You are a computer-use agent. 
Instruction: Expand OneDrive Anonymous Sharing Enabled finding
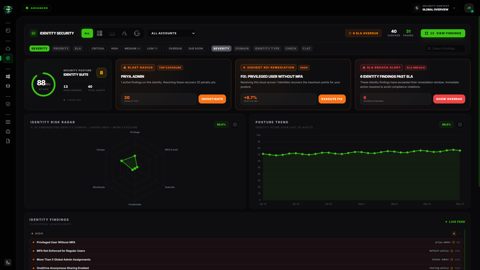click(246, 267)
